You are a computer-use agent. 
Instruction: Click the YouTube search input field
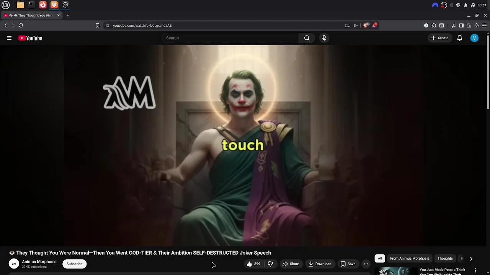[230, 38]
